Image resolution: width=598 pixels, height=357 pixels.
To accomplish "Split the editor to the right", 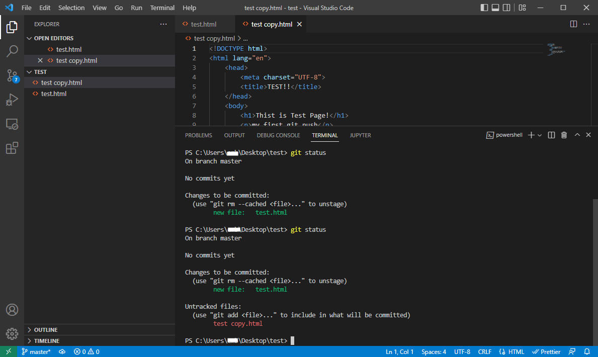I will [573, 24].
